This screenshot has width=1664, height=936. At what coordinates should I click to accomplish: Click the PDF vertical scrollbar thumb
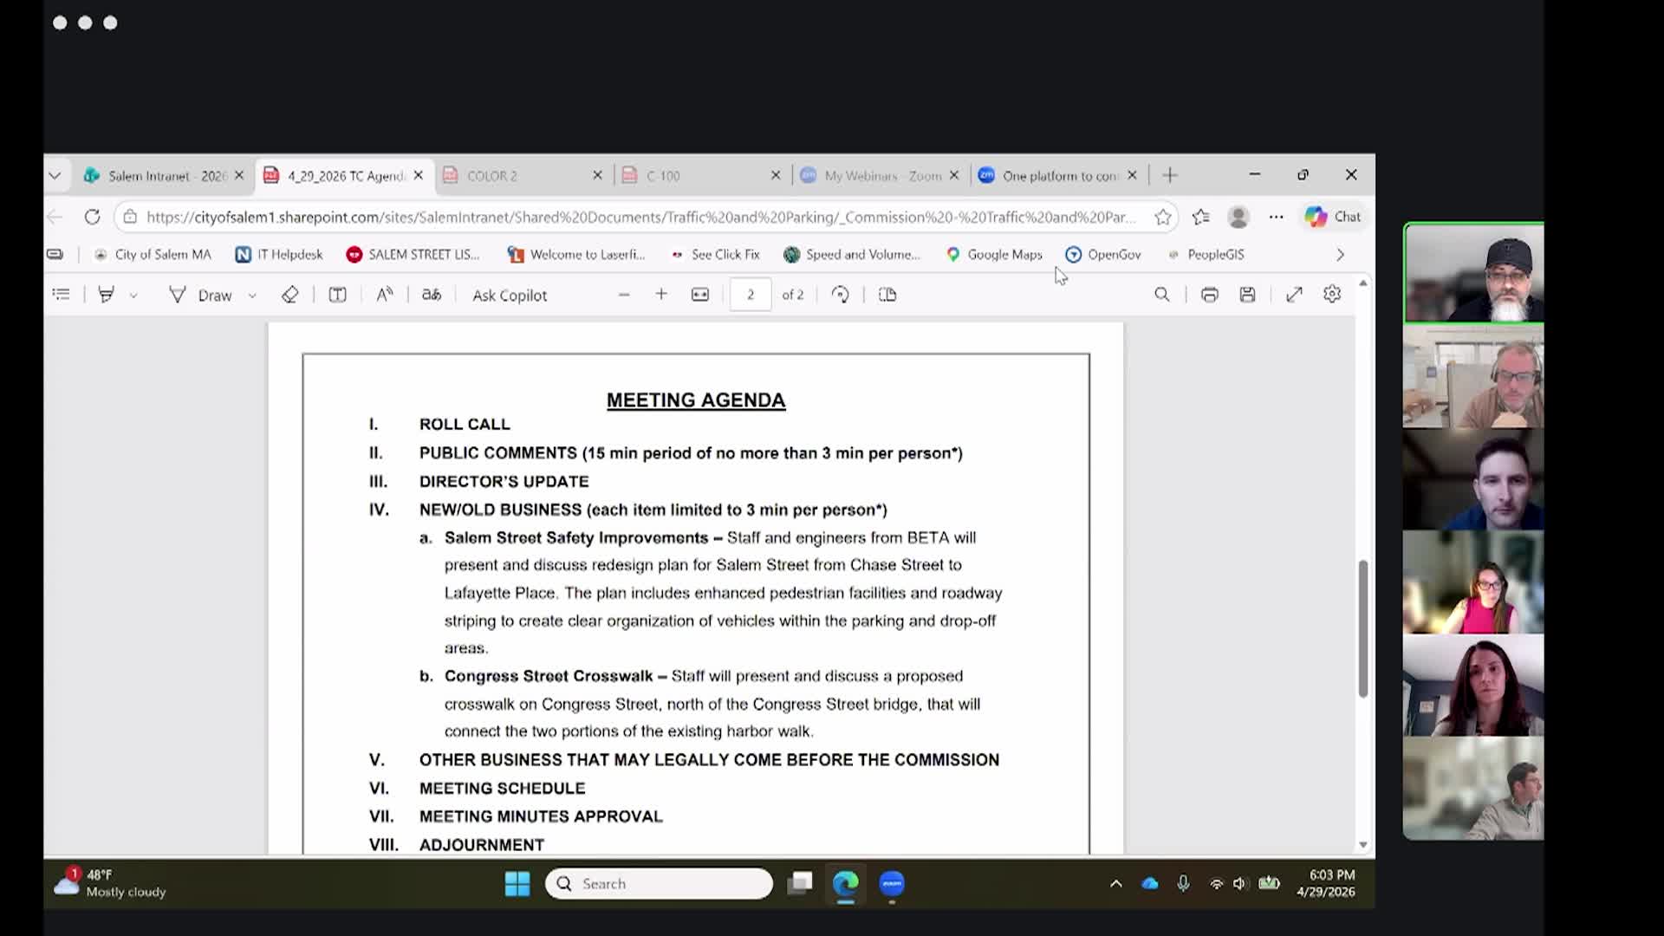pos(1362,629)
